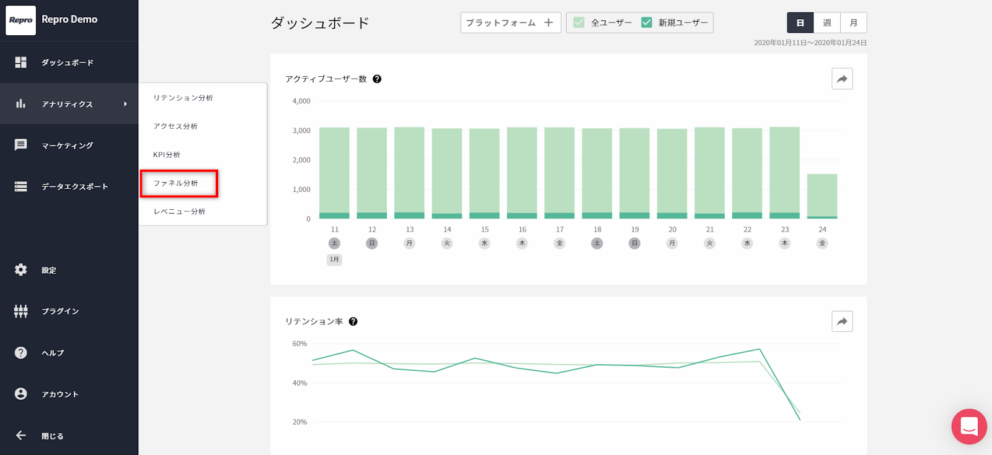Image resolution: width=992 pixels, height=455 pixels.
Task: Click help icon next to リテンション率
Action: pos(353,322)
